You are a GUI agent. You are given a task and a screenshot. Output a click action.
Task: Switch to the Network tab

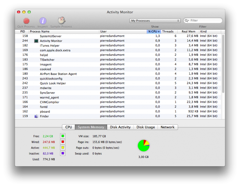168,127
